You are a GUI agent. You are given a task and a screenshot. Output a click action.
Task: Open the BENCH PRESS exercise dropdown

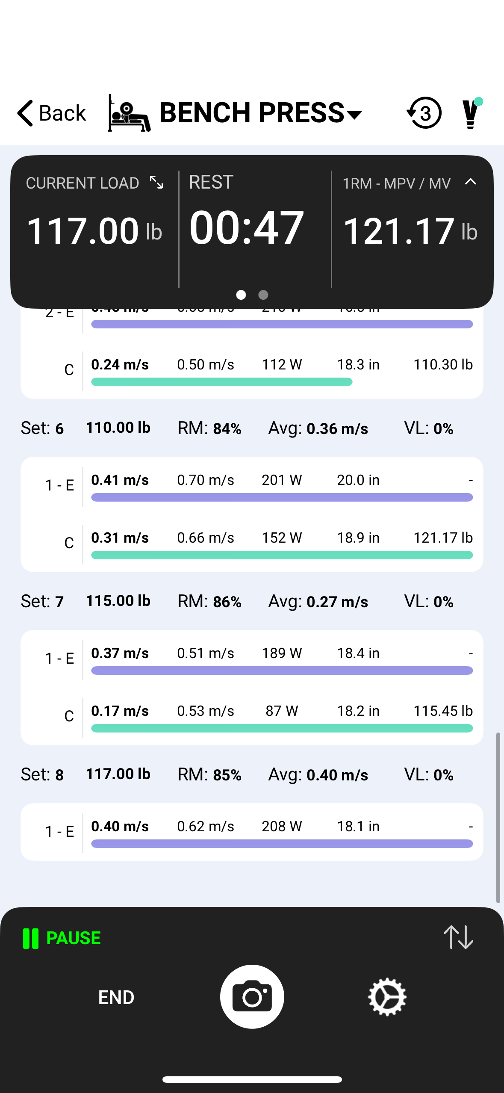click(x=260, y=113)
